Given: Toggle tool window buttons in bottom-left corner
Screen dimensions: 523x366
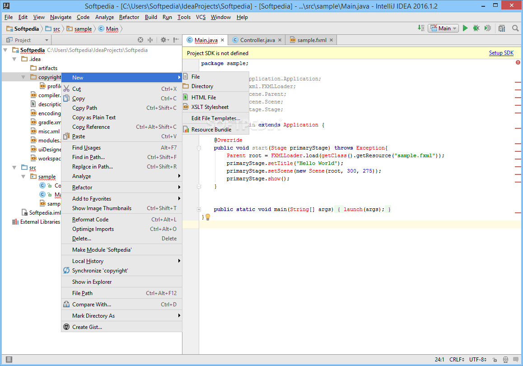Looking at the screenshot, I should 9,360.
